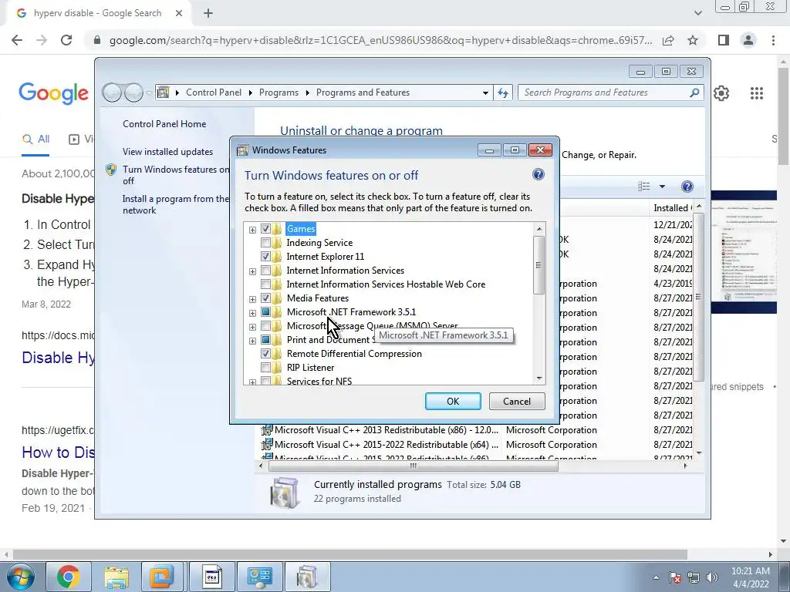Uncheck the Media Features checkbox
790x592 pixels.
(x=265, y=298)
